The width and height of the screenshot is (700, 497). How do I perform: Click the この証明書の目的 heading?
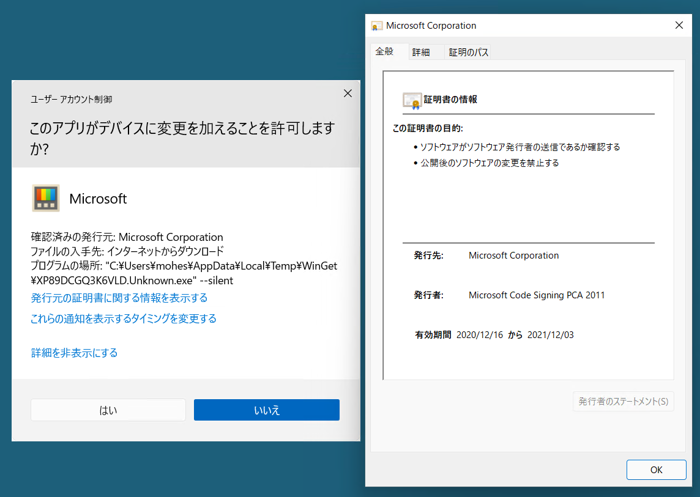(x=428, y=128)
